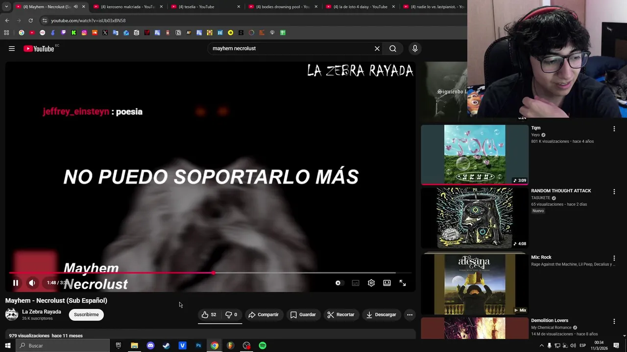
Task: Save video with Guardar button
Action: (x=303, y=314)
